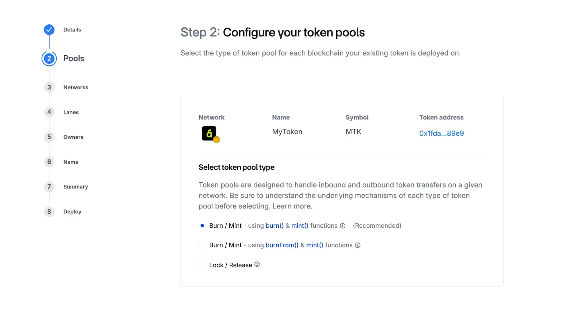Click the Learn more link

pos(292,206)
